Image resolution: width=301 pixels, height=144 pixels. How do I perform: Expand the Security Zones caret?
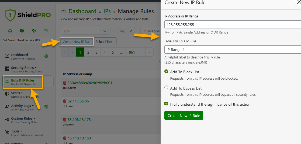36,68
